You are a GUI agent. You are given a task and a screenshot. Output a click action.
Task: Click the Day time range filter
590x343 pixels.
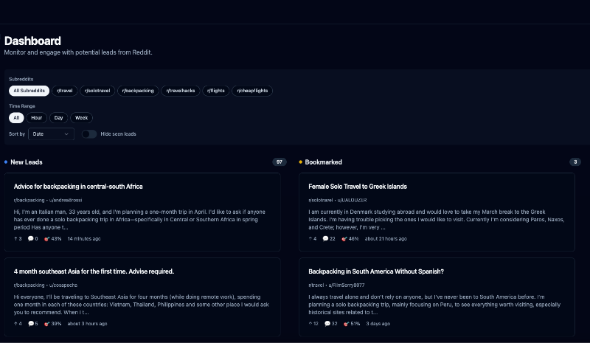click(58, 118)
